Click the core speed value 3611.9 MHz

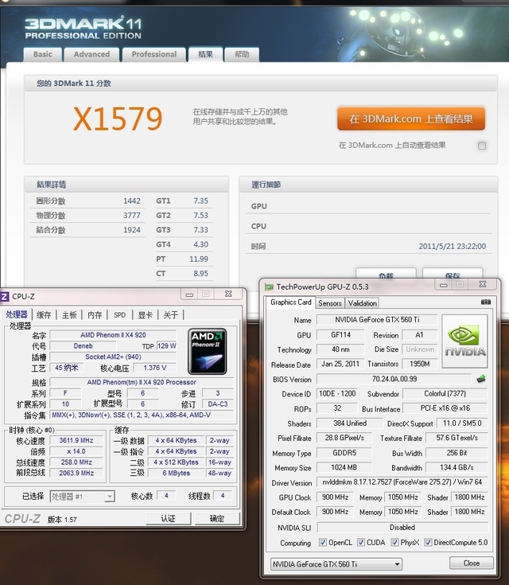[x=76, y=441]
